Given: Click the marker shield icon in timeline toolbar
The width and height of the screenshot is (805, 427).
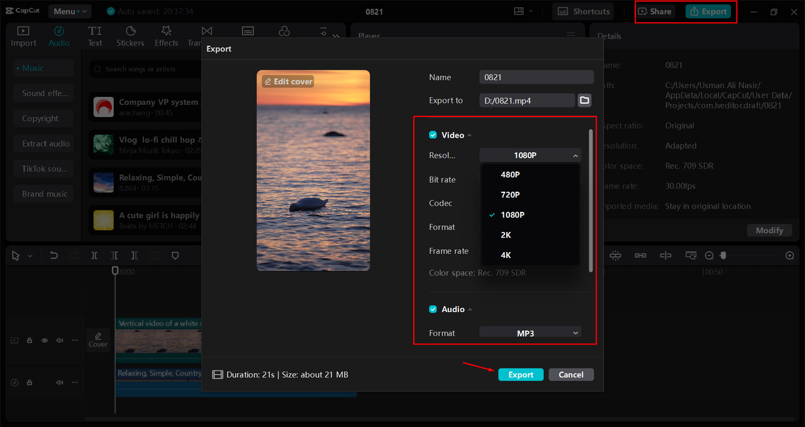Looking at the screenshot, I should (x=175, y=255).
